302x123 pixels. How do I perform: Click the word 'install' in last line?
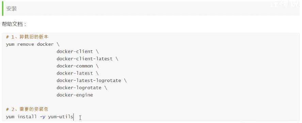27,117
